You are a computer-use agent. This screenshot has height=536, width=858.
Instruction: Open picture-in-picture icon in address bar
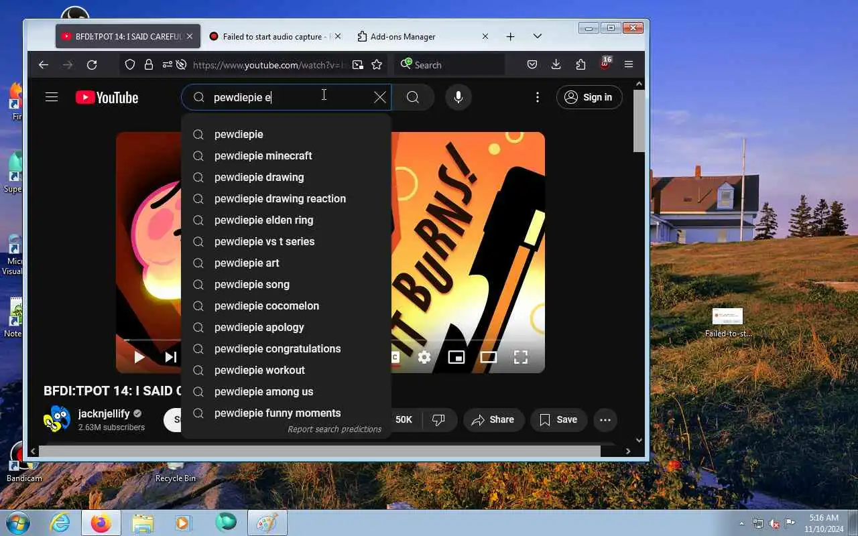point(358,65)
